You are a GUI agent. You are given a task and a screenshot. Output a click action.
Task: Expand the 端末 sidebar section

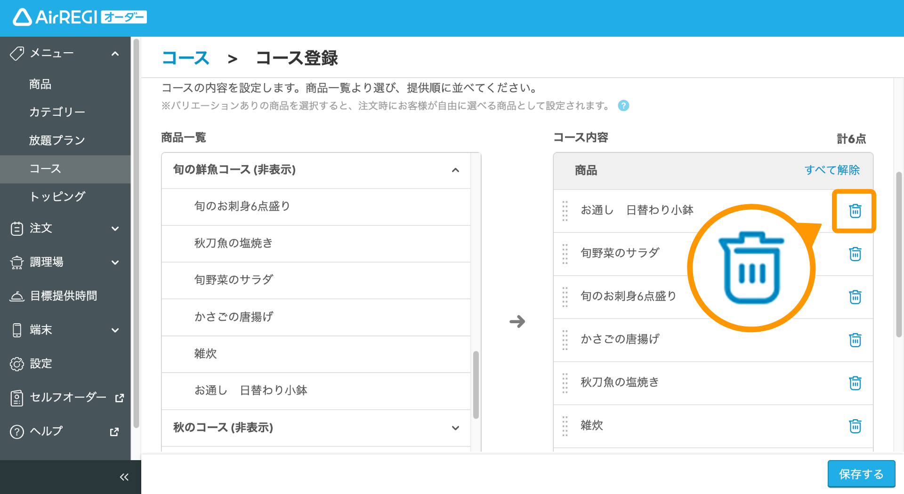pos(115,330)
